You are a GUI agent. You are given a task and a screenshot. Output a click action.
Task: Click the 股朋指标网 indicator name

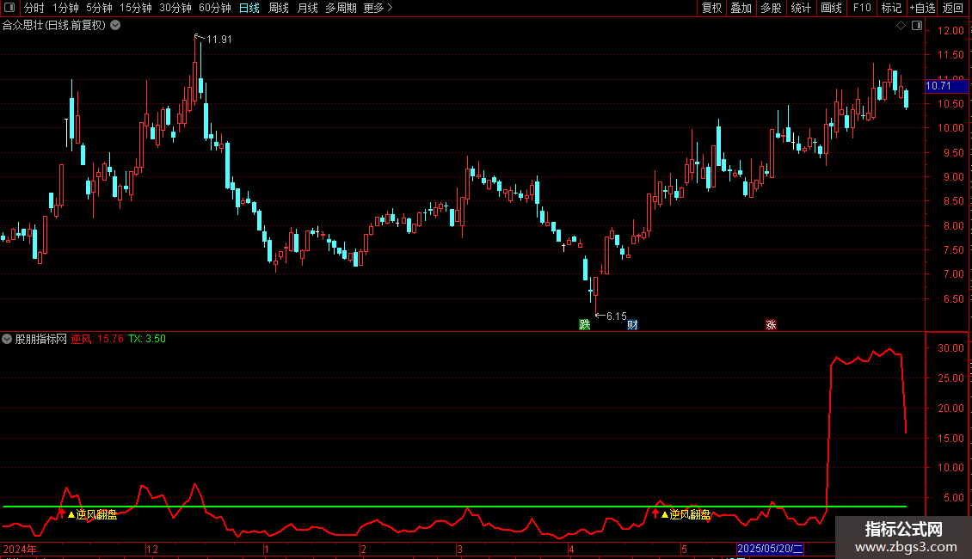pos(41,339)
